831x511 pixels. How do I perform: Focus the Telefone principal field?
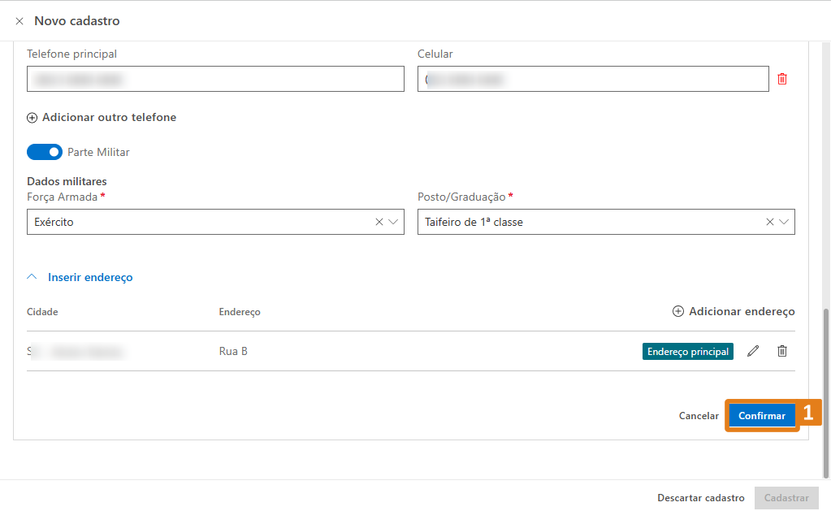point(215,79)
